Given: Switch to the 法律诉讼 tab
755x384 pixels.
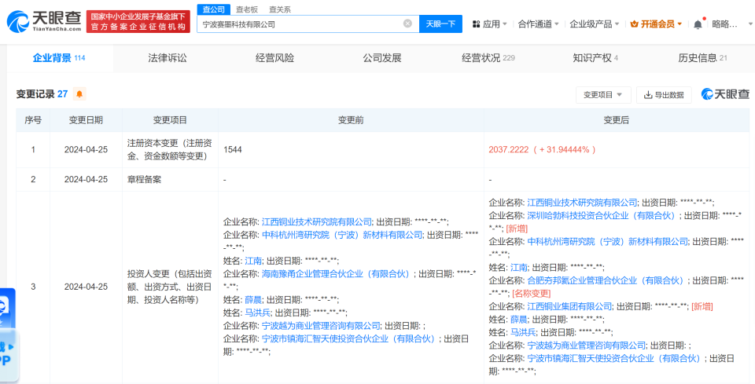Looking at the screenshot, I should 167,58.
